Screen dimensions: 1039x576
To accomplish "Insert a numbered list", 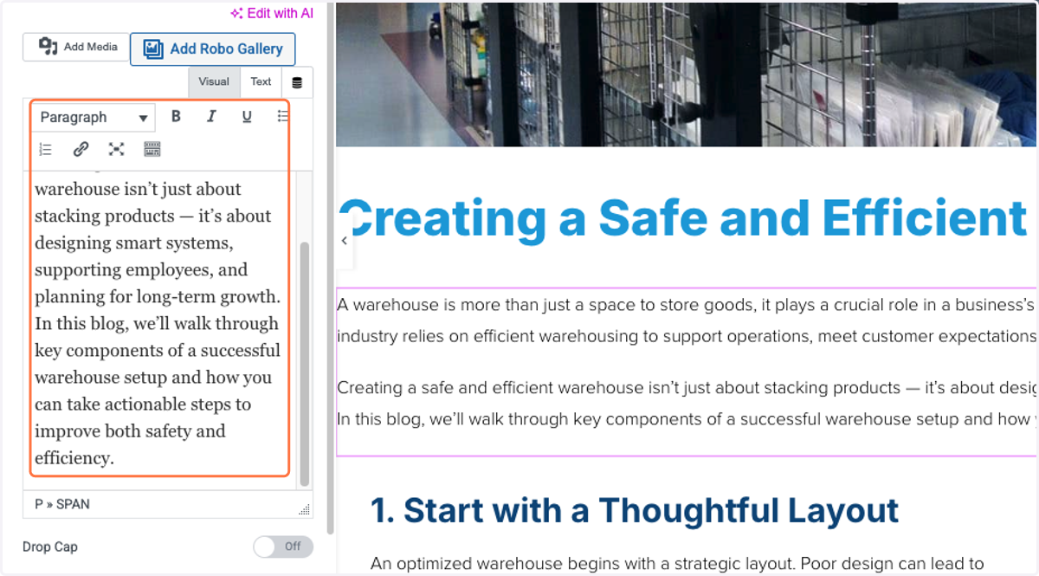I will tap(46, 149).
